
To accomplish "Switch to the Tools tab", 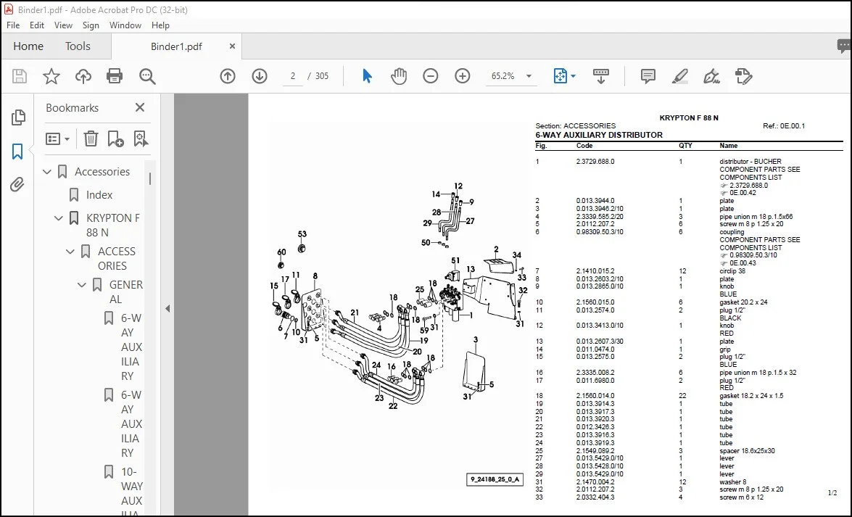I will (x=78, y=46).
